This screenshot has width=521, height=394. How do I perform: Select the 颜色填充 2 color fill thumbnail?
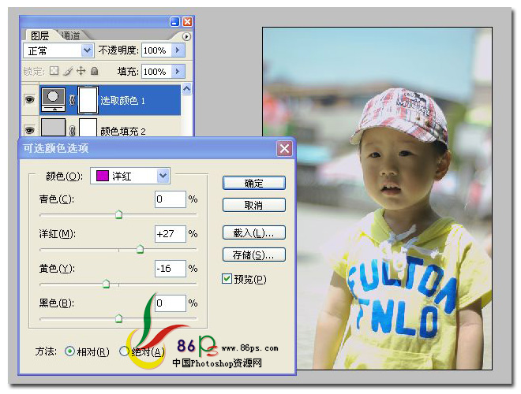tap(53, 128)
